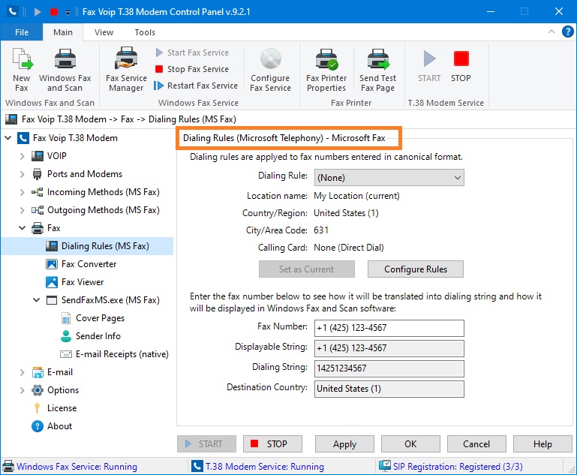Select Sender Info in the tree

pyautogui.click(x=98, y=336)
